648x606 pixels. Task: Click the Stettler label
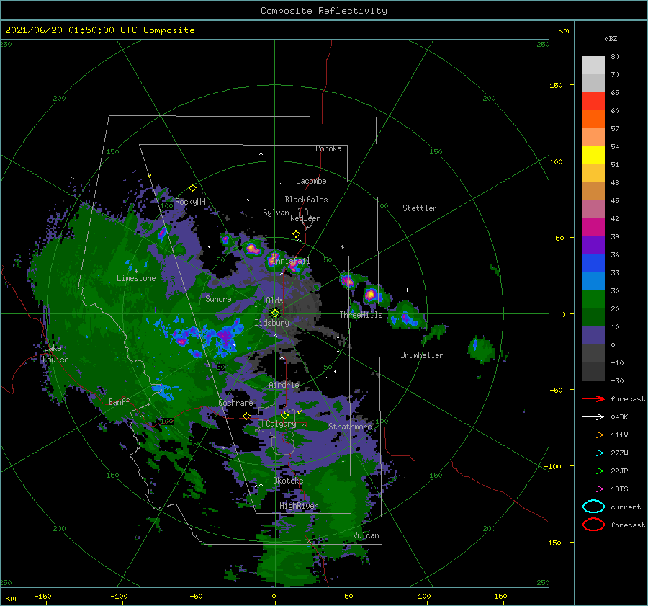pyautogui.click(x=420, y=208)
